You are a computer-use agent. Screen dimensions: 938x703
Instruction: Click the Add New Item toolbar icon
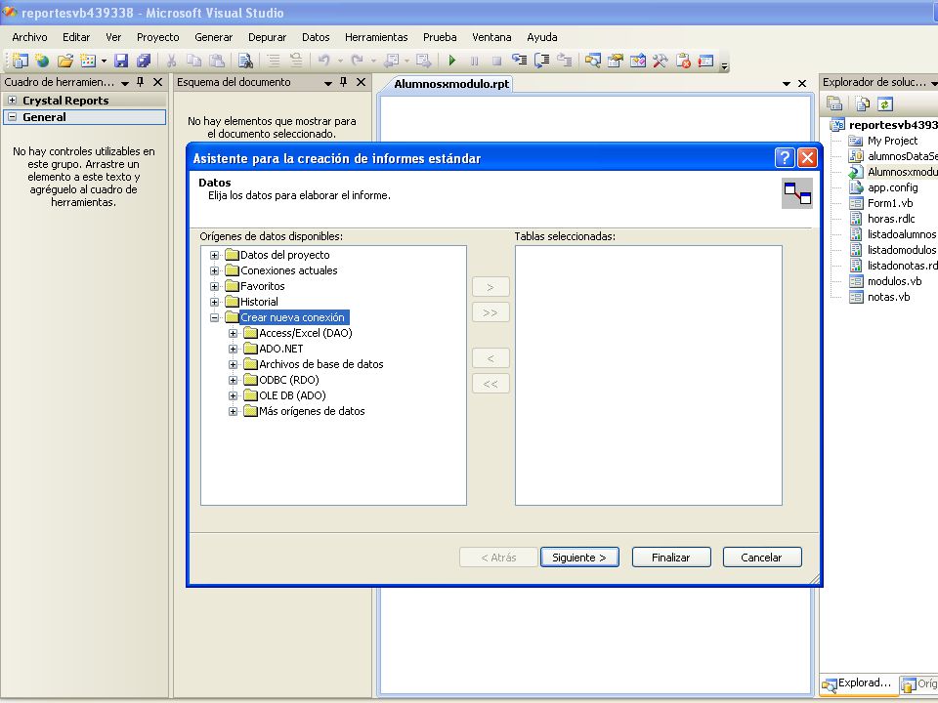click(87, 61)
